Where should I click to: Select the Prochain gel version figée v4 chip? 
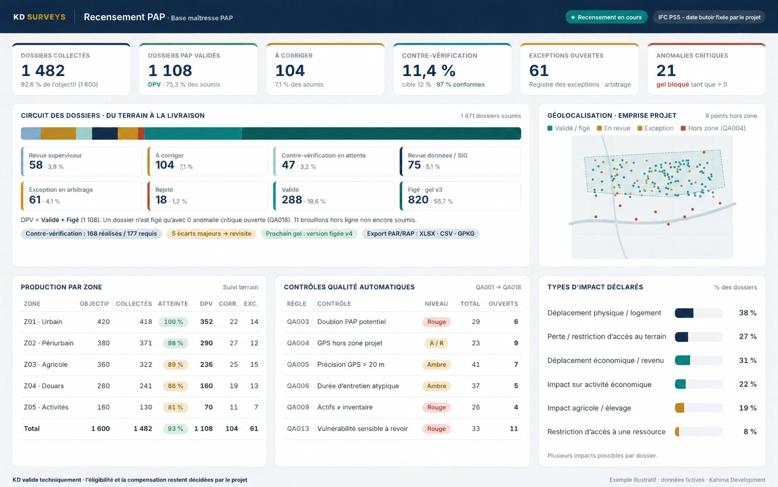tap(309, 234)
